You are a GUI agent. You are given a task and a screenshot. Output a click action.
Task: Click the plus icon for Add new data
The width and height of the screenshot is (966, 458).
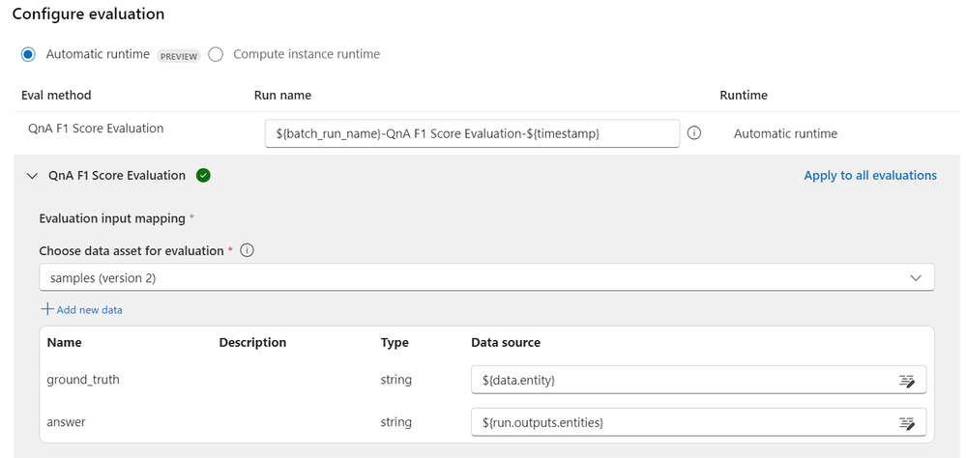click(x=47, y=309)
